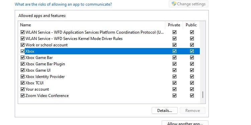Toggle Xbox Identity Provider Private checkbox
The height and width of the screenshot is (125, 251).
(174, 77)
